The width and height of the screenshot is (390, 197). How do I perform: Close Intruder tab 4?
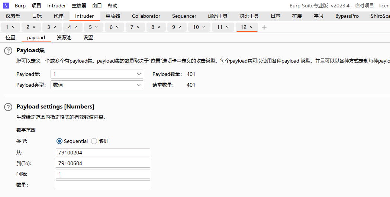[x=75, y=27]
